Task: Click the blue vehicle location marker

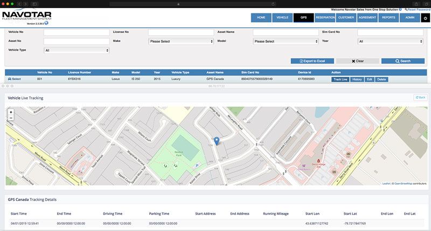Action: click(x=217, y=141)
